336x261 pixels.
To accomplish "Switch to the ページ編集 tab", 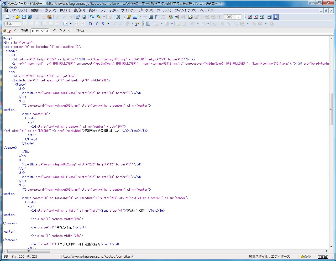I will point(21,30).
